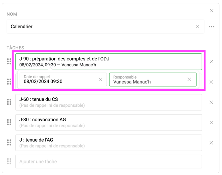Open the three-dots options menu

[x=211, y=27]
